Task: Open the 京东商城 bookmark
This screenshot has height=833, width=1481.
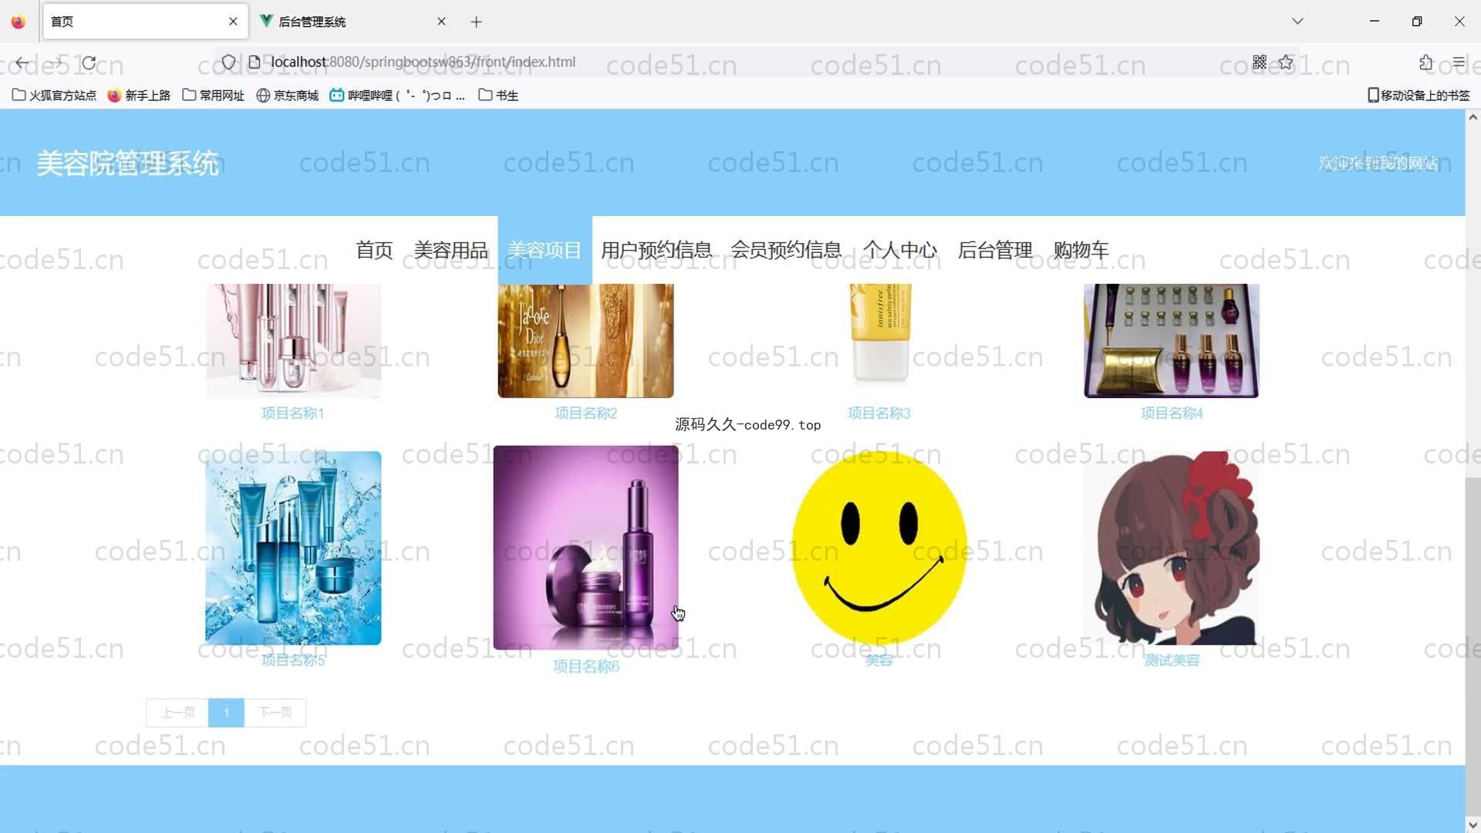Action: [288, 95]
